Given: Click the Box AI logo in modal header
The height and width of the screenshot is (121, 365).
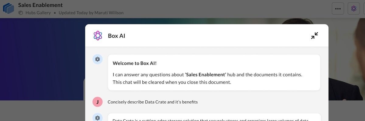Looking at the screenshot, I should pyautogui.click(x=98, y=36).
